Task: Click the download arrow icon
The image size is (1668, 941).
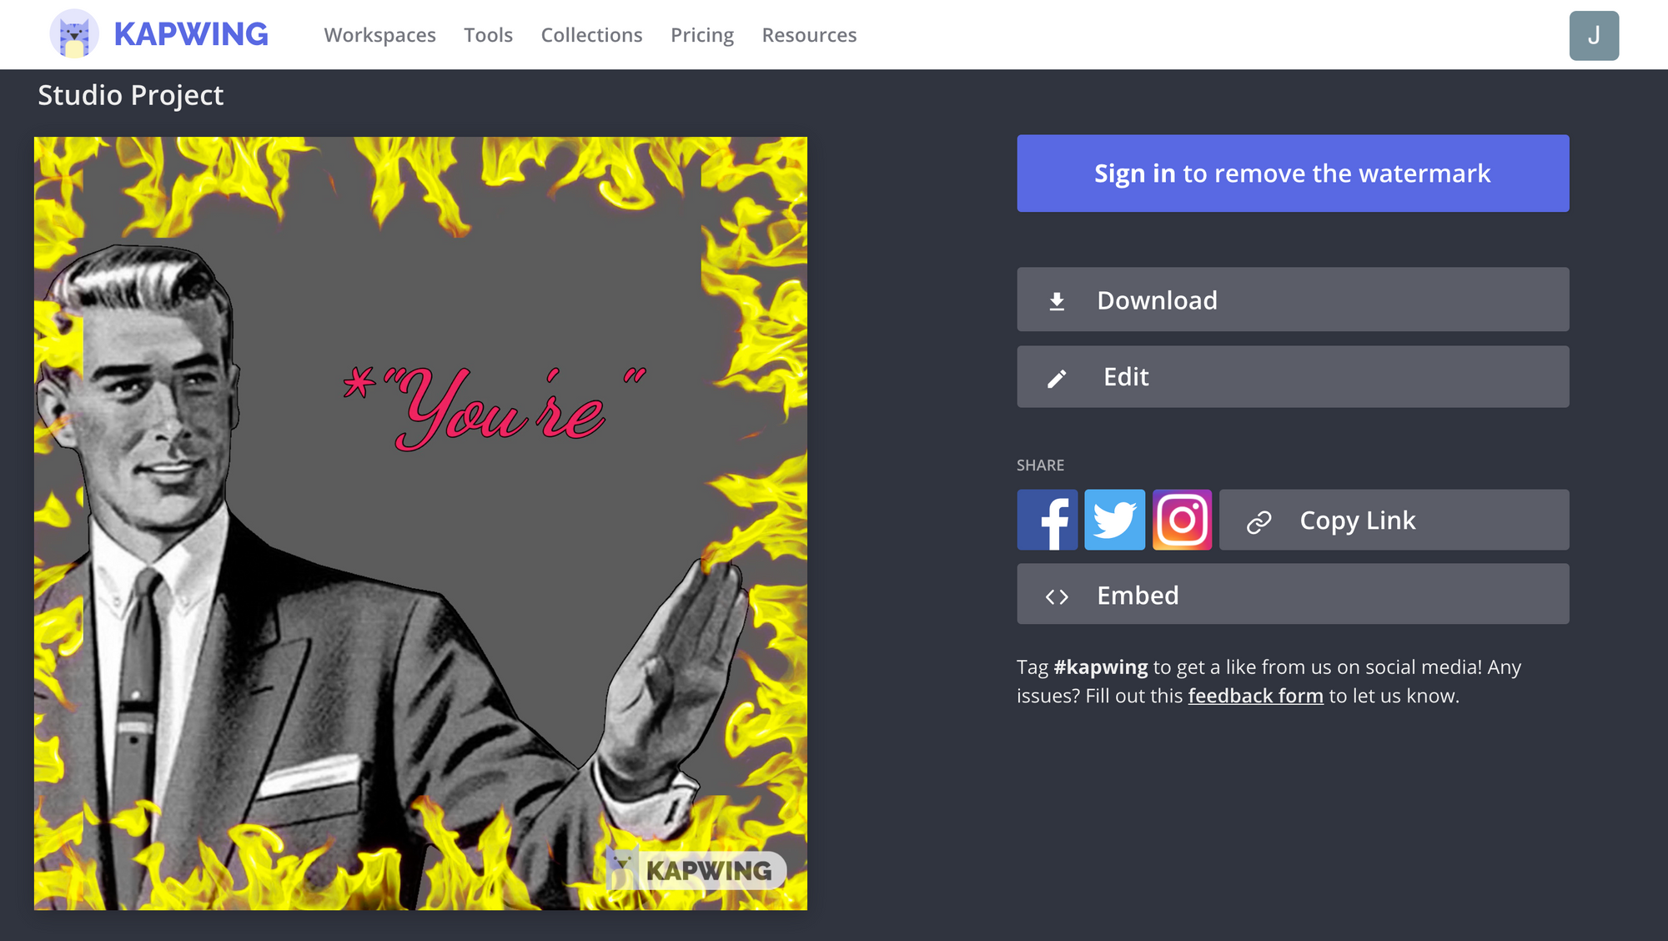Action: click(1057, 301)
